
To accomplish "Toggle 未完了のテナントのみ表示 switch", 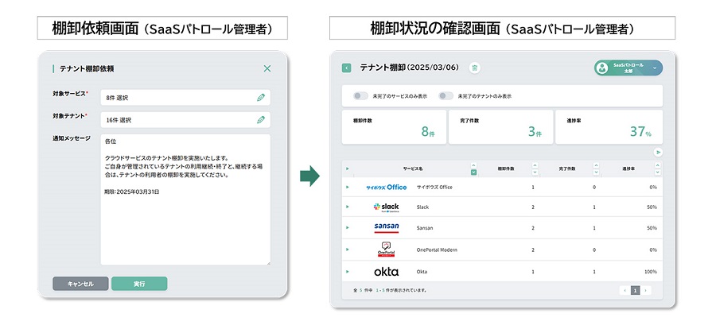I will (x=446, y=96).
